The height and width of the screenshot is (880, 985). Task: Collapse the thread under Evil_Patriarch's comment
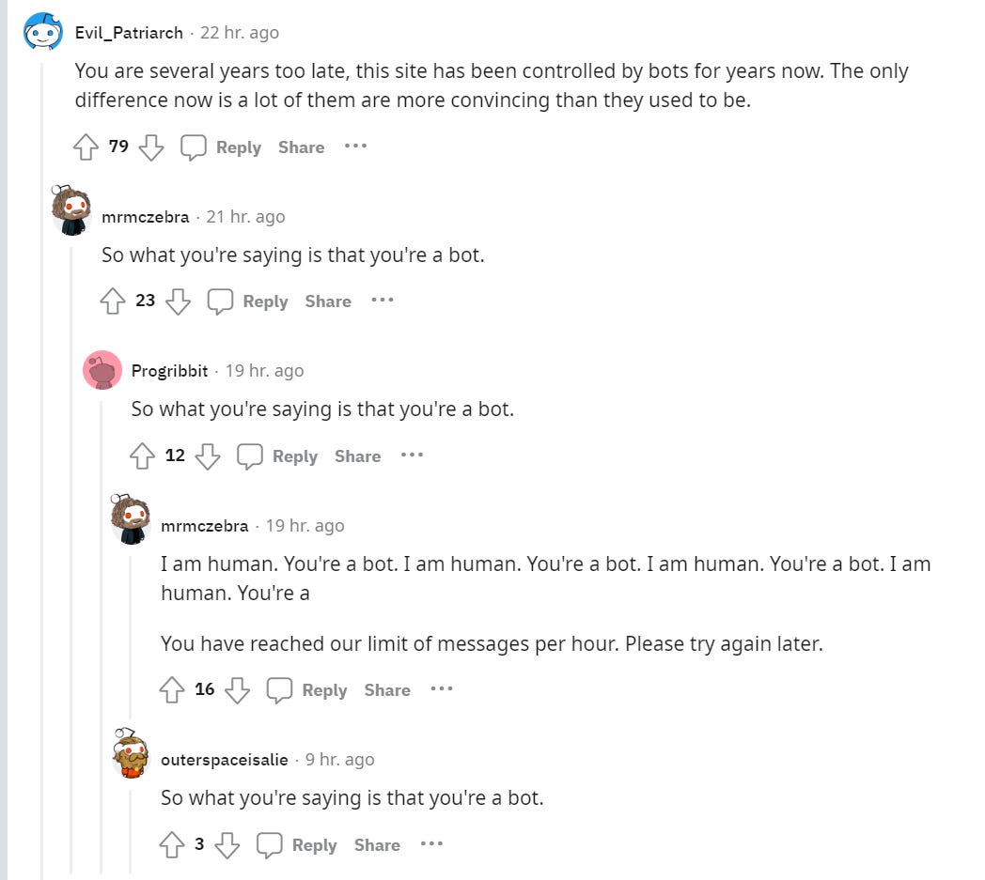click(x=41, y=470)
